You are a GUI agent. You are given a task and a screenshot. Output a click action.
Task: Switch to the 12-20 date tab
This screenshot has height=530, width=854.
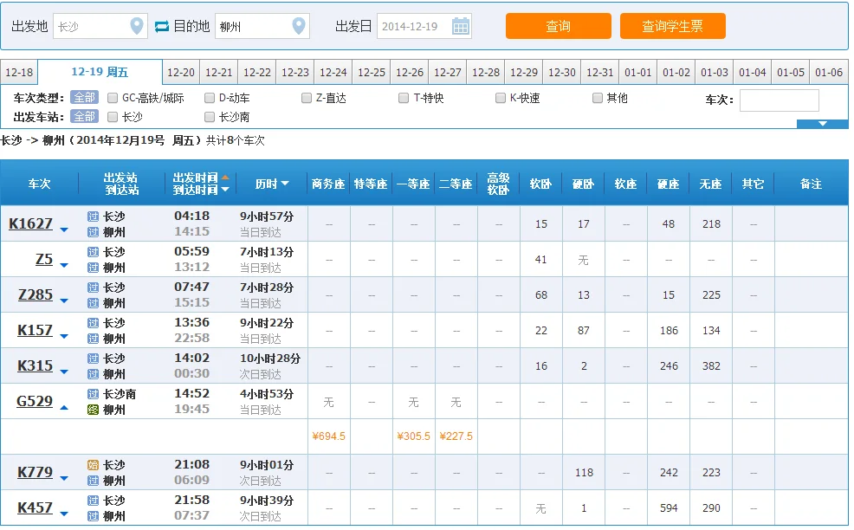180,72
